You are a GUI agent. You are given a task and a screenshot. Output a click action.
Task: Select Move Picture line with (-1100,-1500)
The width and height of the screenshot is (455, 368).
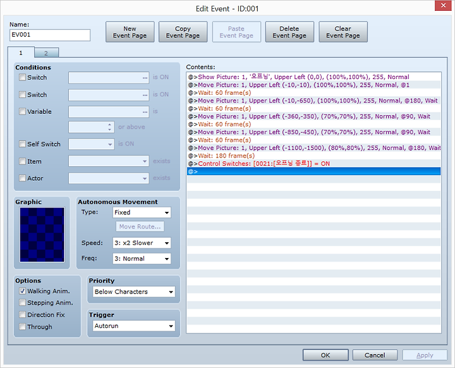(x=313, y=148)
